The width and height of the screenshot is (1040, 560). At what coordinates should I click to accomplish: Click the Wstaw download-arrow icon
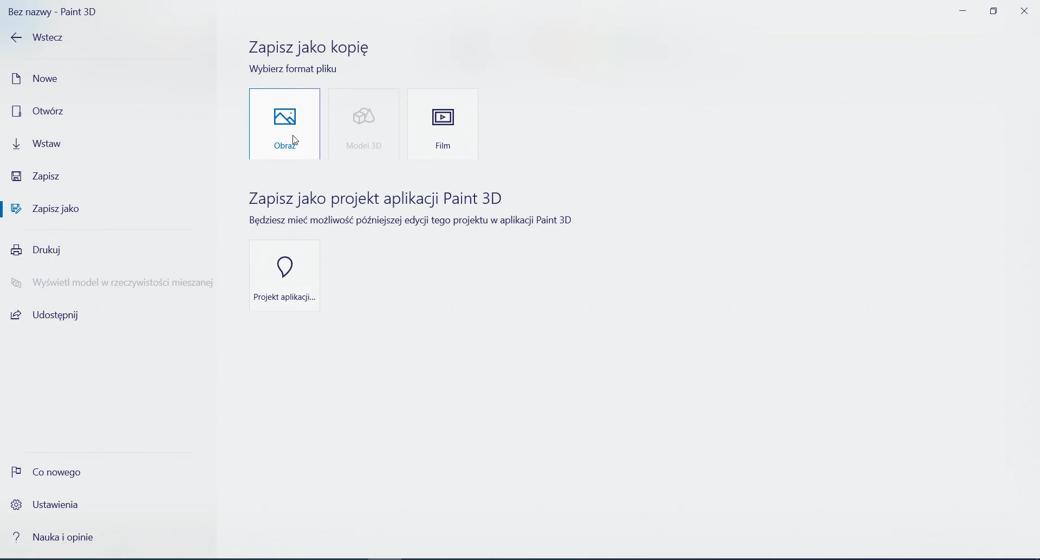click(17, 144)
